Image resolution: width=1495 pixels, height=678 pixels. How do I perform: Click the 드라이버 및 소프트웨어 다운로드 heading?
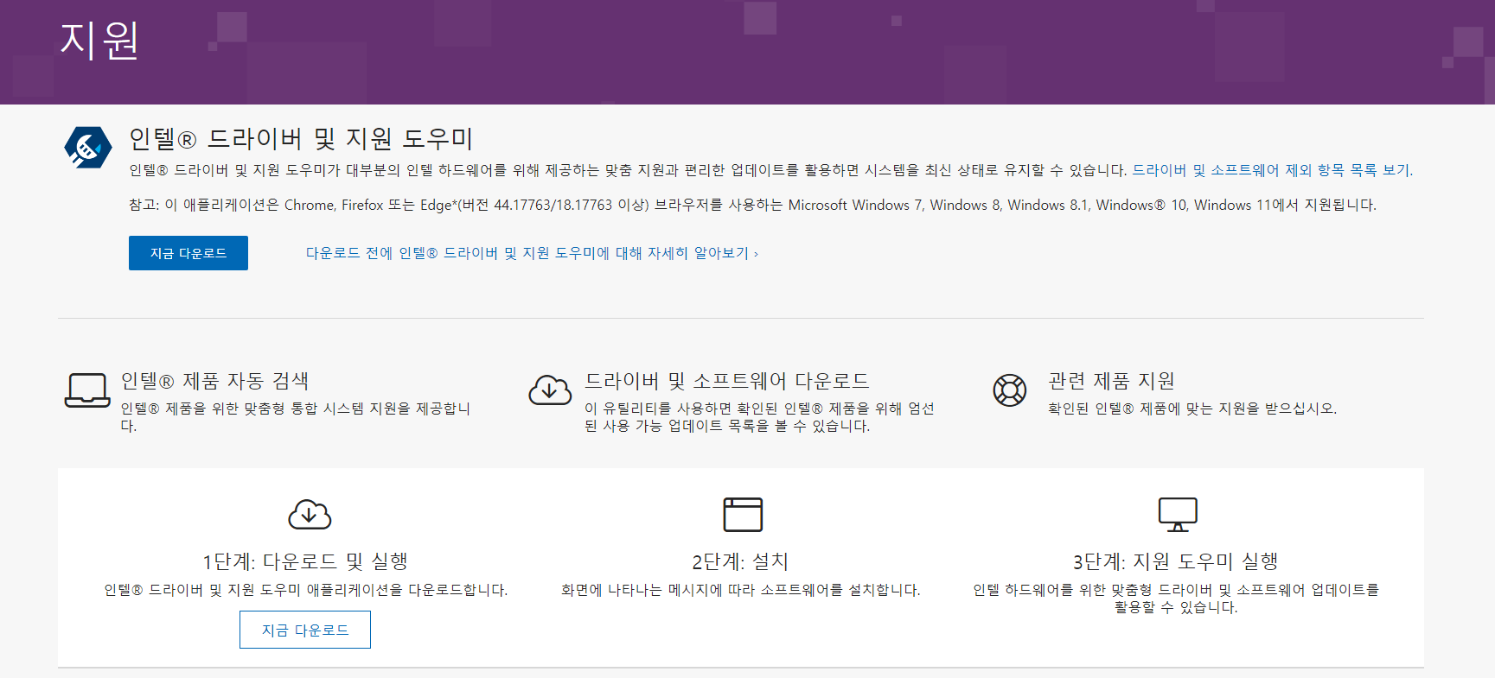click(x=726, y=381)
